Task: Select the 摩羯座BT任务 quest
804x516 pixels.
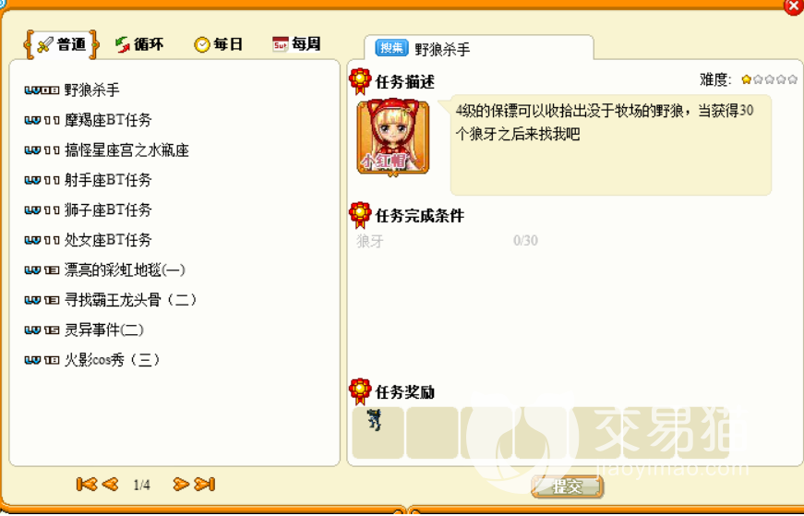Action: (x=89, y=121)
